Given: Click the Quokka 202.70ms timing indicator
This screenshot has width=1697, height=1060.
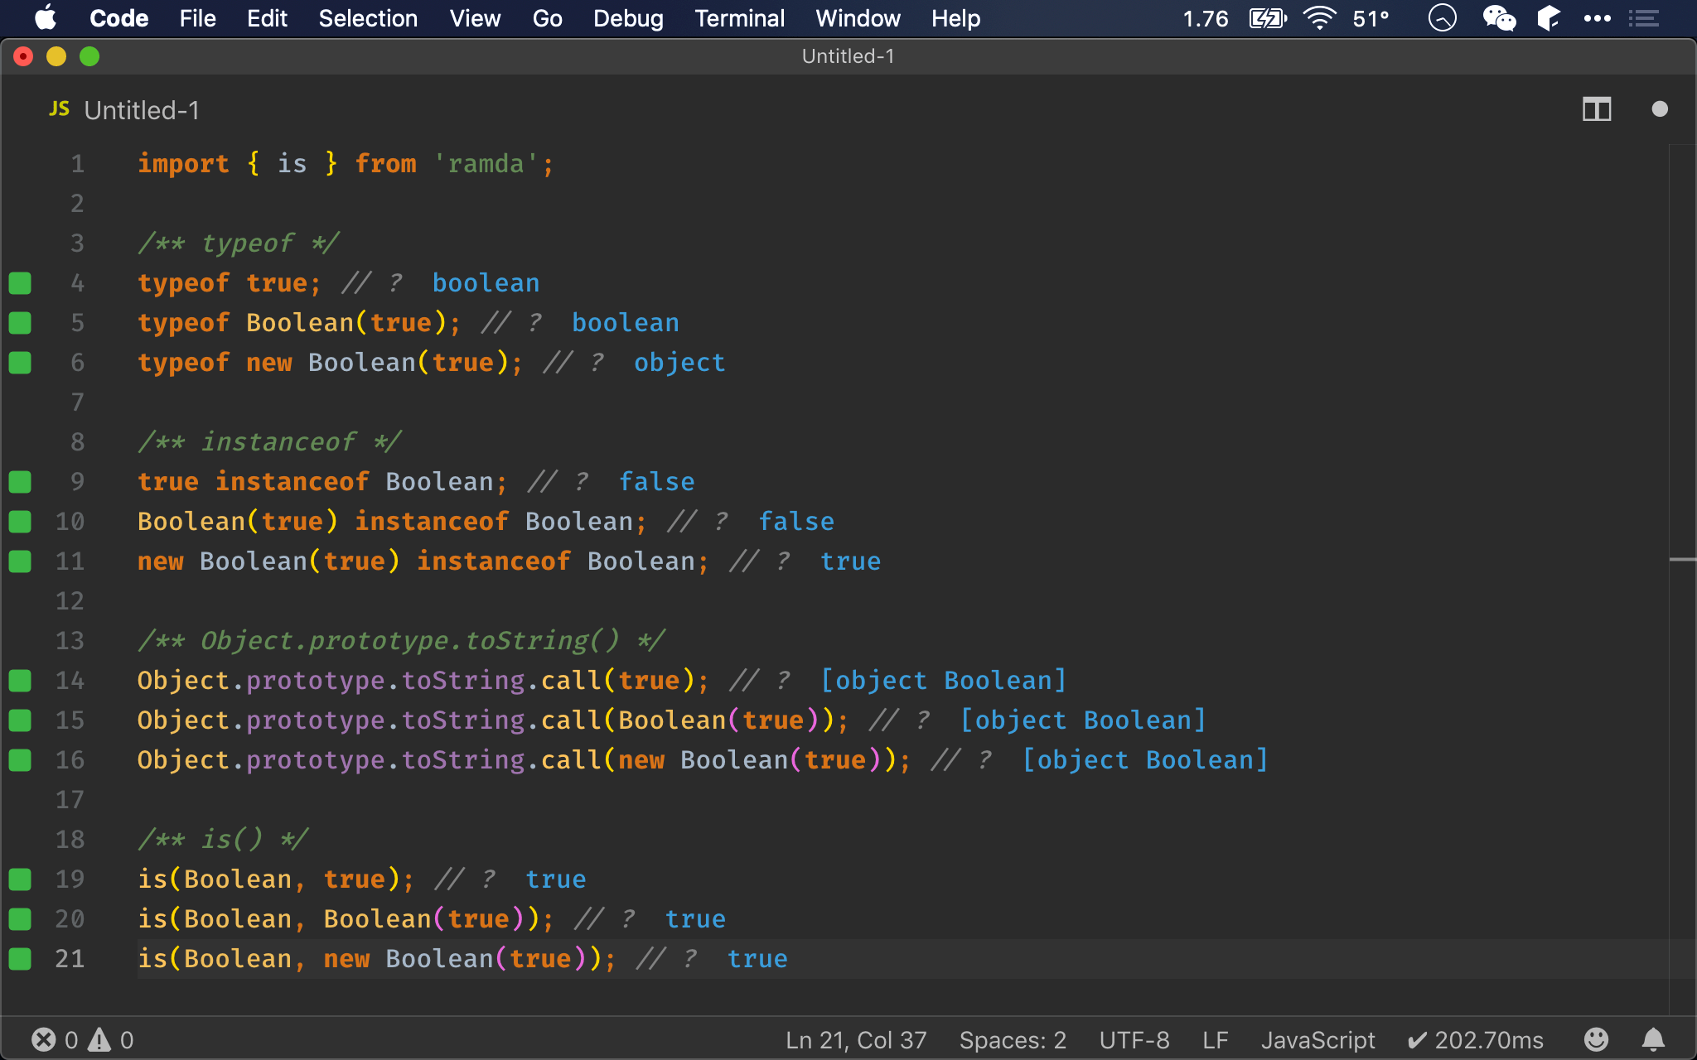Looking at the screenshot, I should (x=1476, y=1039).
